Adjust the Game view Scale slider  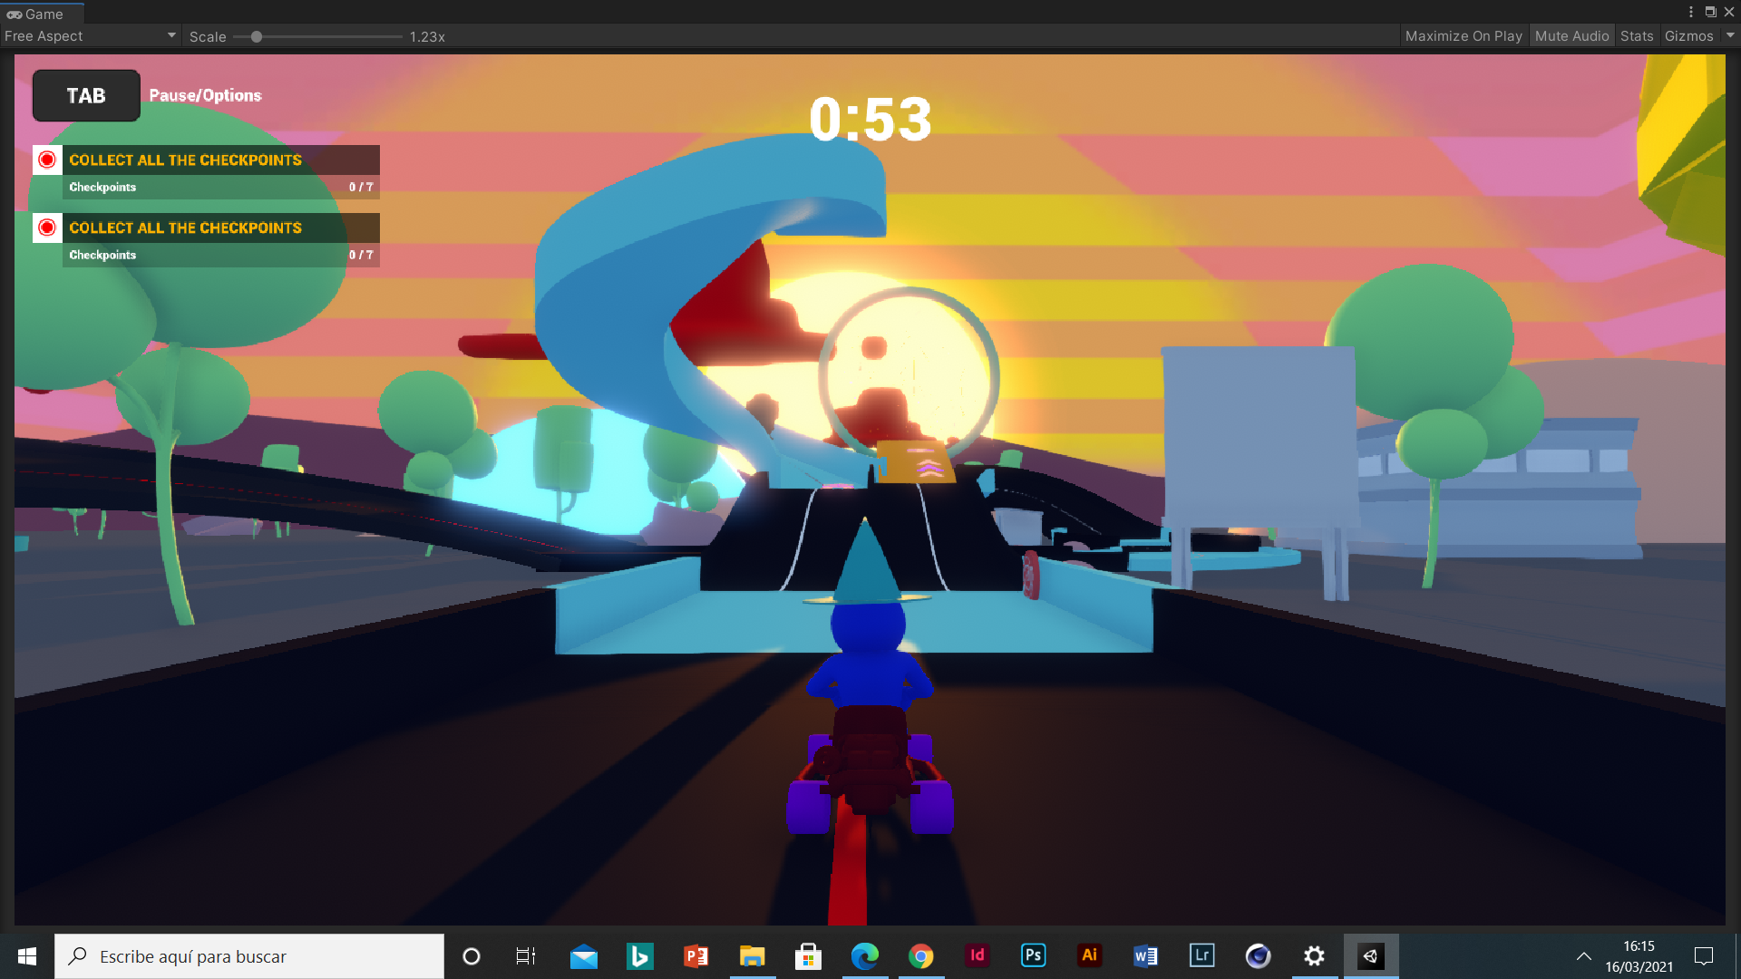[257, 37]
